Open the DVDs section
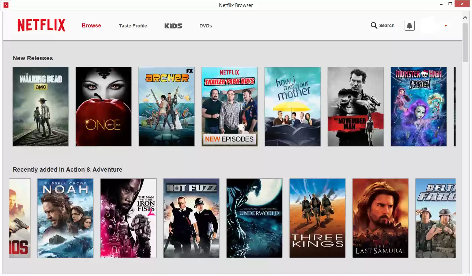Screen dimensions: 472x276 [x=206, y=26]
